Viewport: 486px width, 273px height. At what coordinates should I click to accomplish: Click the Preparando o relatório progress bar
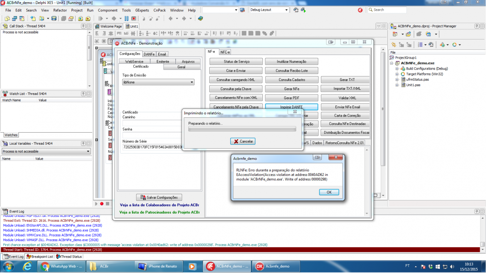[x=242, y=129]
